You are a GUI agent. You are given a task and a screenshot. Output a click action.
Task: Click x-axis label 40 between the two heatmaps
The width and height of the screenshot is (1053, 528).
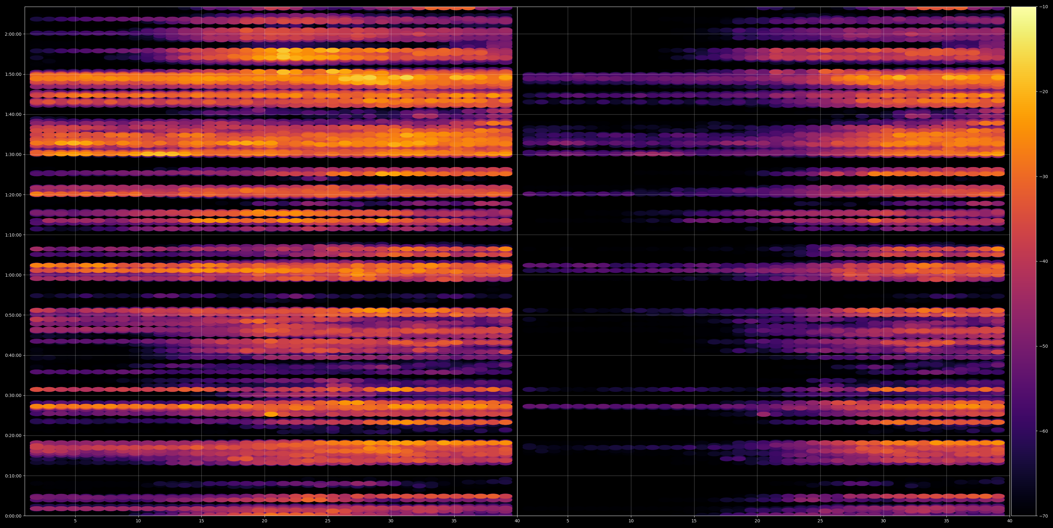517,521
